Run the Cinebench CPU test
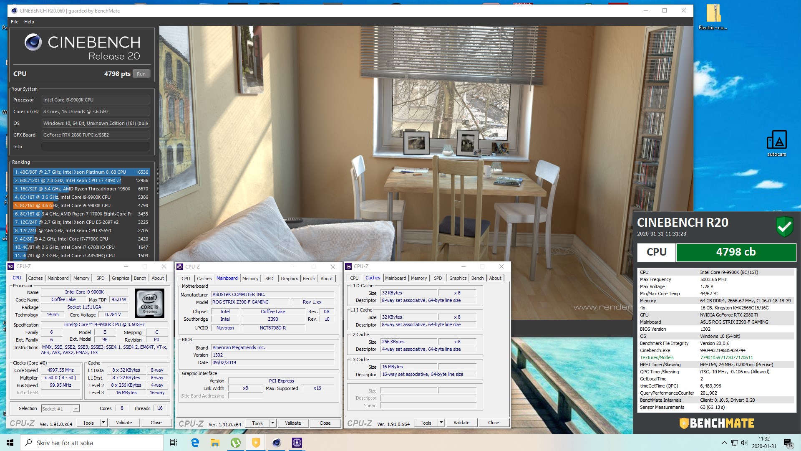The image size is (801, 451). point(141,74)
